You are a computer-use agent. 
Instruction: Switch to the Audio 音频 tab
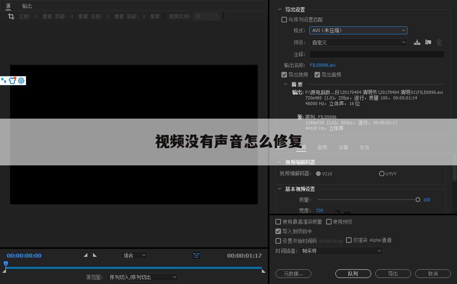tap(322, 147)
